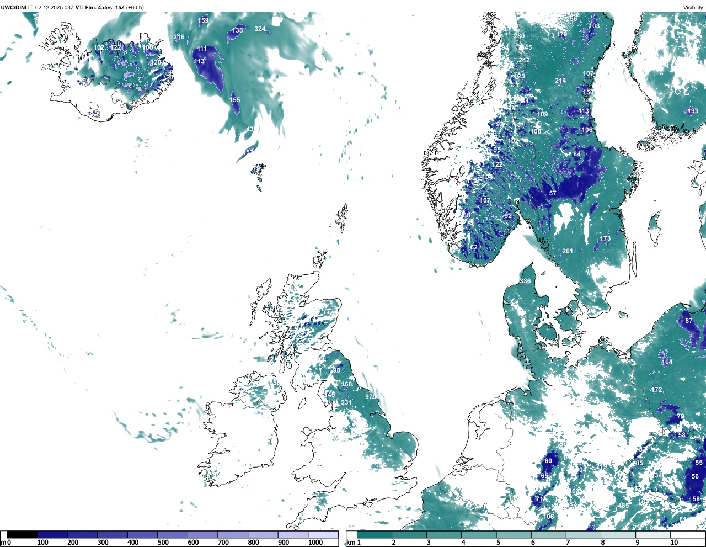Click the 'km 1' legend label
The height and width of the screenshot is (547, 706).
coord(355,543)
